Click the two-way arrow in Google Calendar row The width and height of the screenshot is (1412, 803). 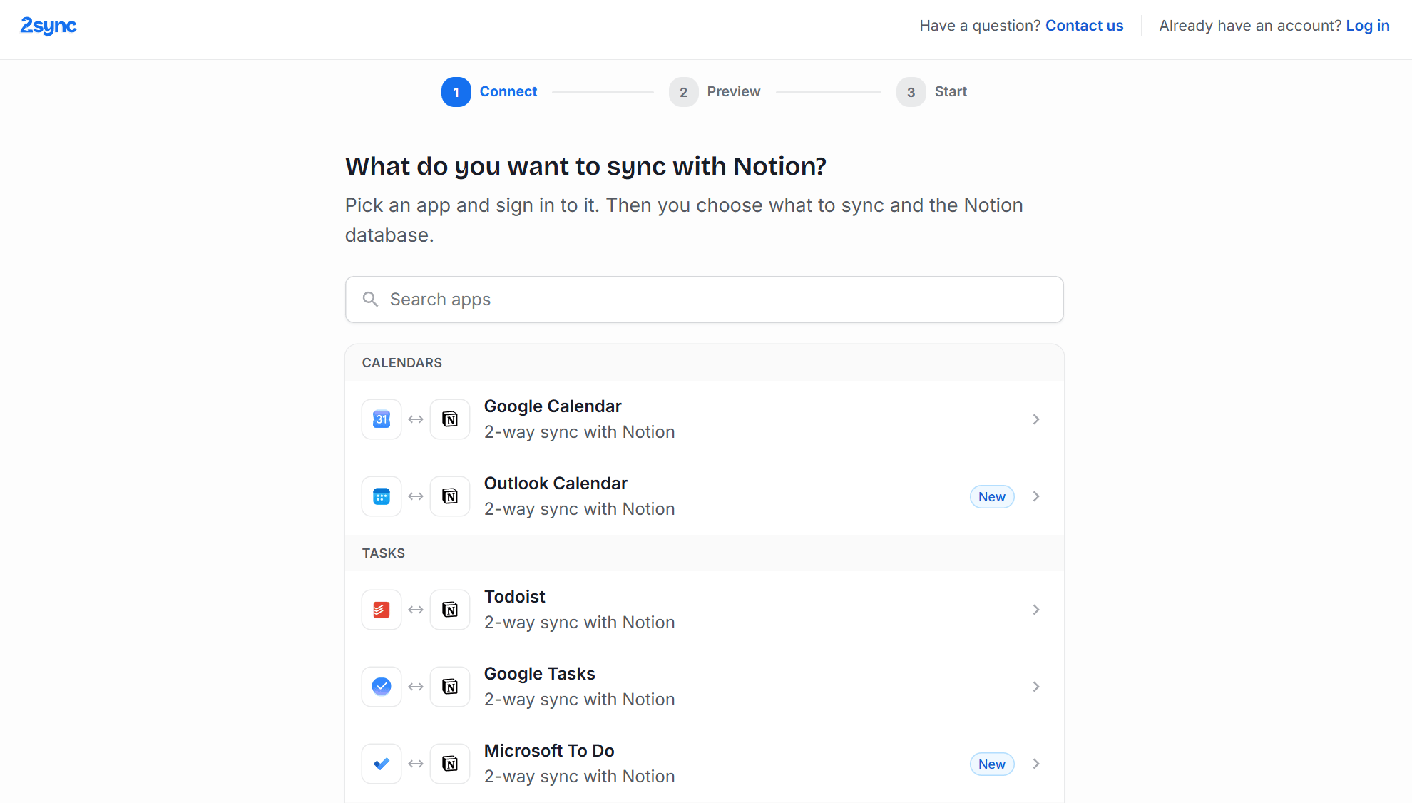416,419
